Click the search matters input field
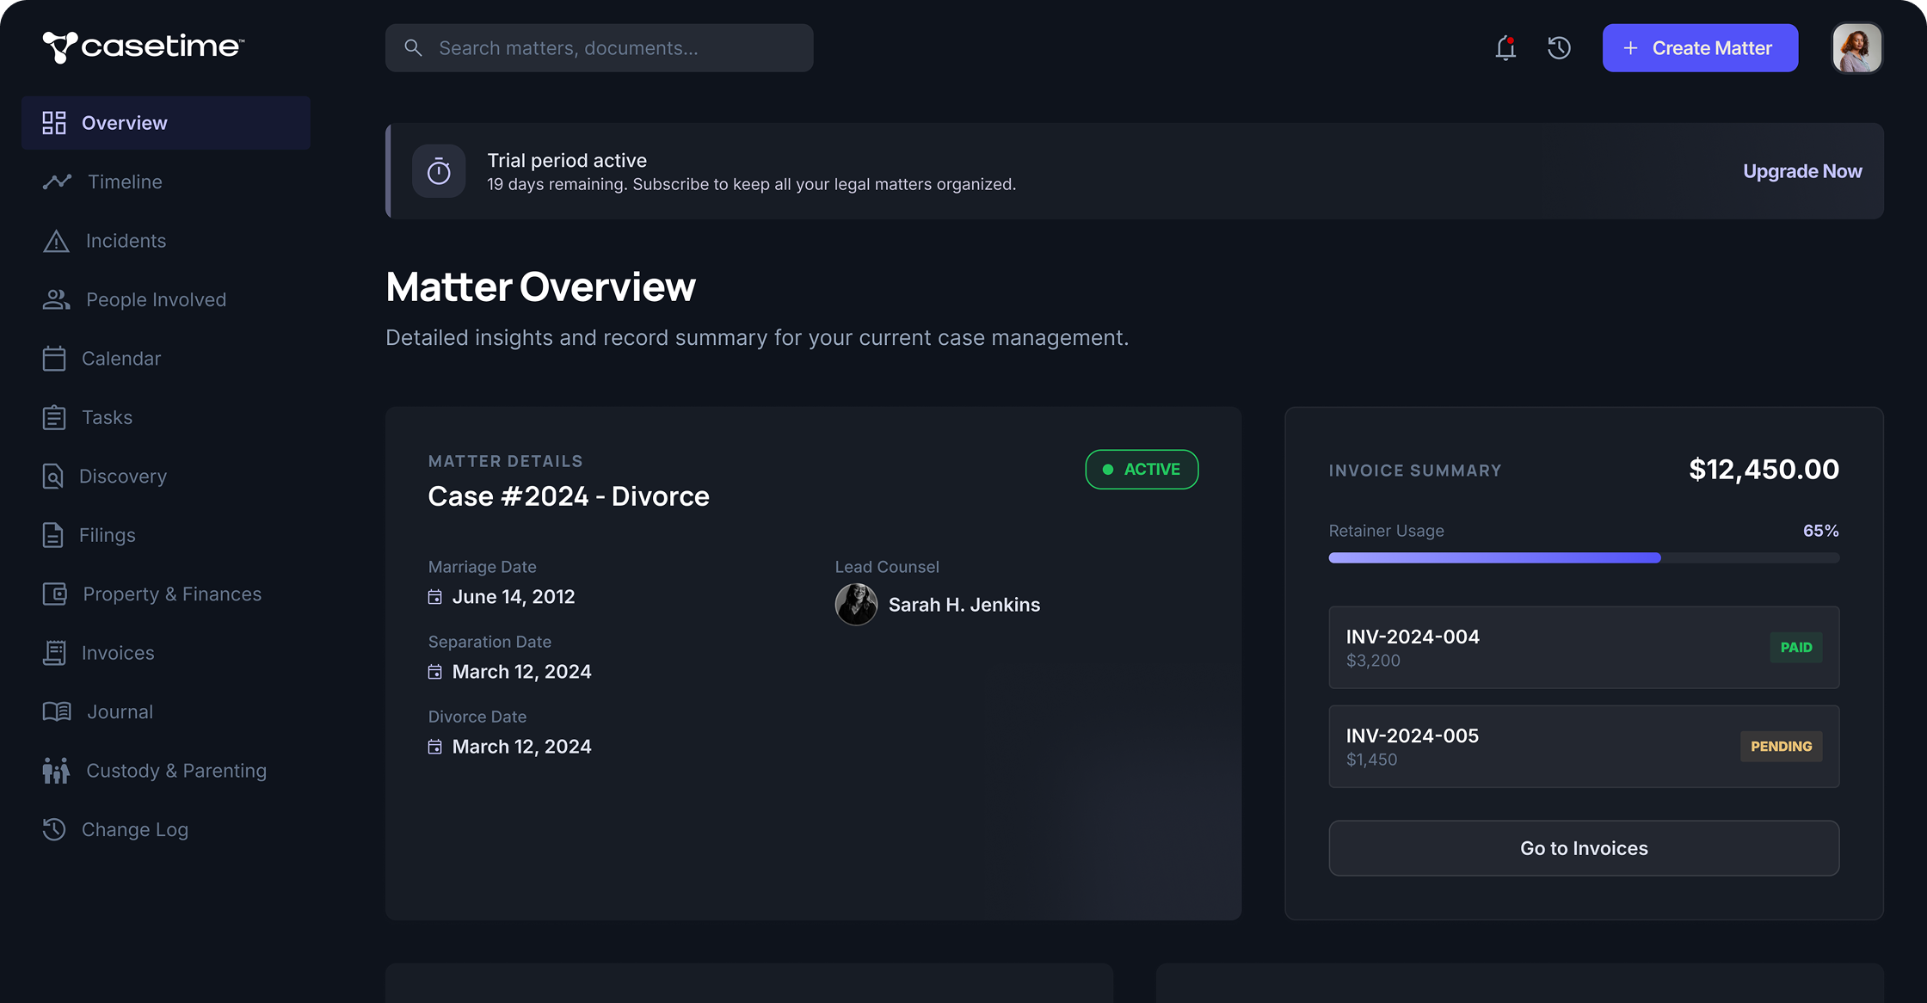 click(x=600, y=48)
